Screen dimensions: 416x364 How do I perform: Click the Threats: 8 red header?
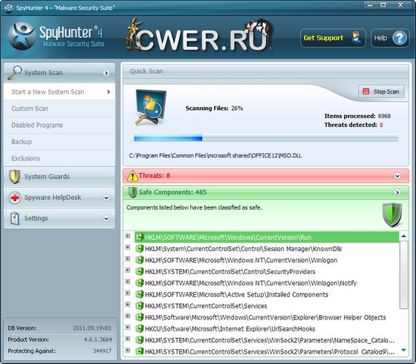coord(266,176)
